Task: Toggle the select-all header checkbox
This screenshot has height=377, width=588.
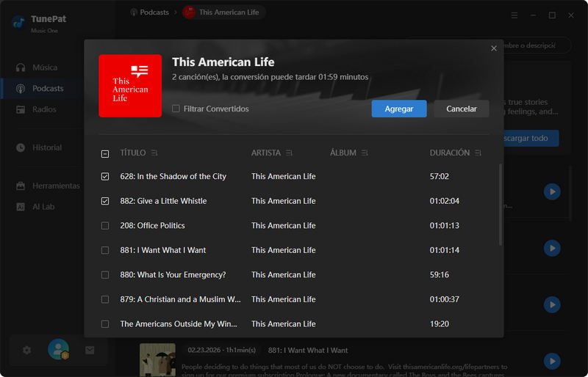Action: pyautogui.click(x=105, y=154)
